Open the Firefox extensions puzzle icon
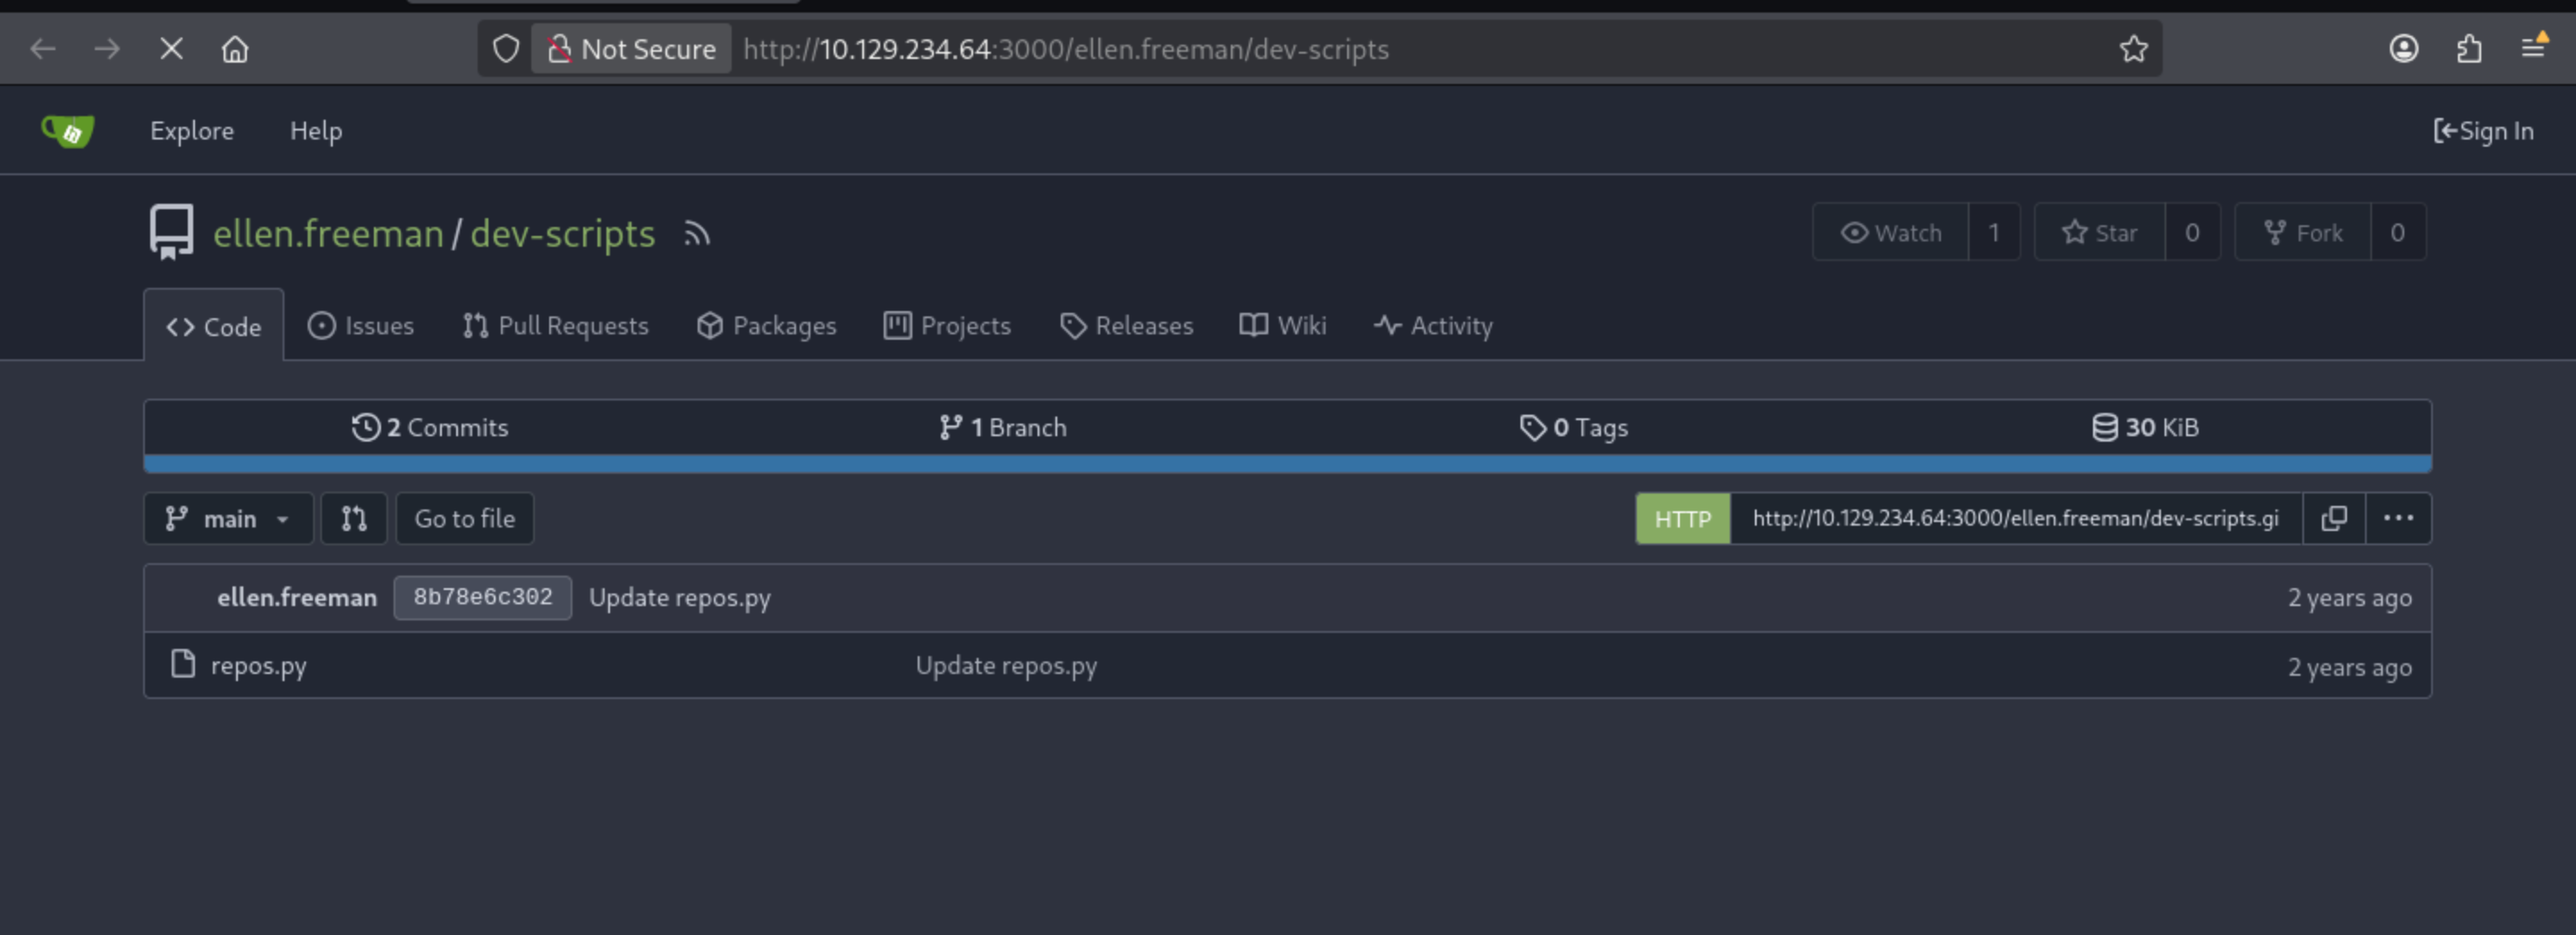2576x935 pixels. click(x=2468, y=49)
